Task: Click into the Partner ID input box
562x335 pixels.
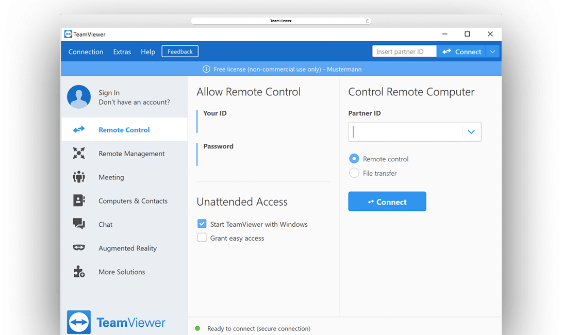Action: point(406,132)
